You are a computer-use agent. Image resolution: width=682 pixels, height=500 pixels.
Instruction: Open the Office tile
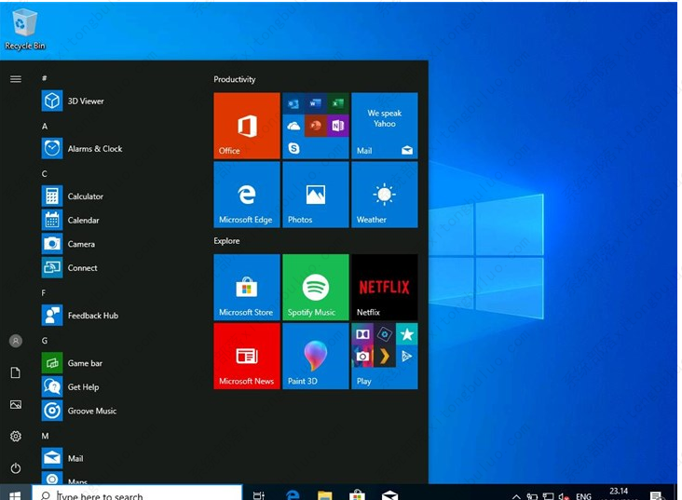click(246, 126)
